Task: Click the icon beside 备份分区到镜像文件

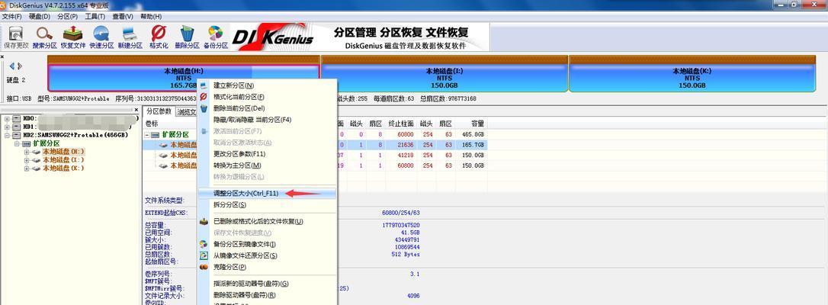Action: pyautogui.click(x=204, y=244)
